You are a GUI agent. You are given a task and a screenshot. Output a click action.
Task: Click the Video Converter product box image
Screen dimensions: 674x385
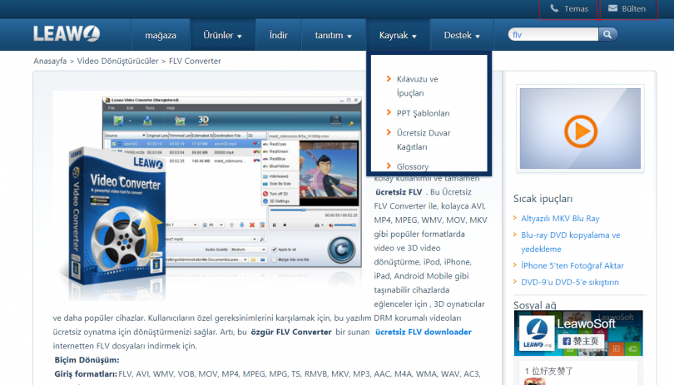[116, 217]
